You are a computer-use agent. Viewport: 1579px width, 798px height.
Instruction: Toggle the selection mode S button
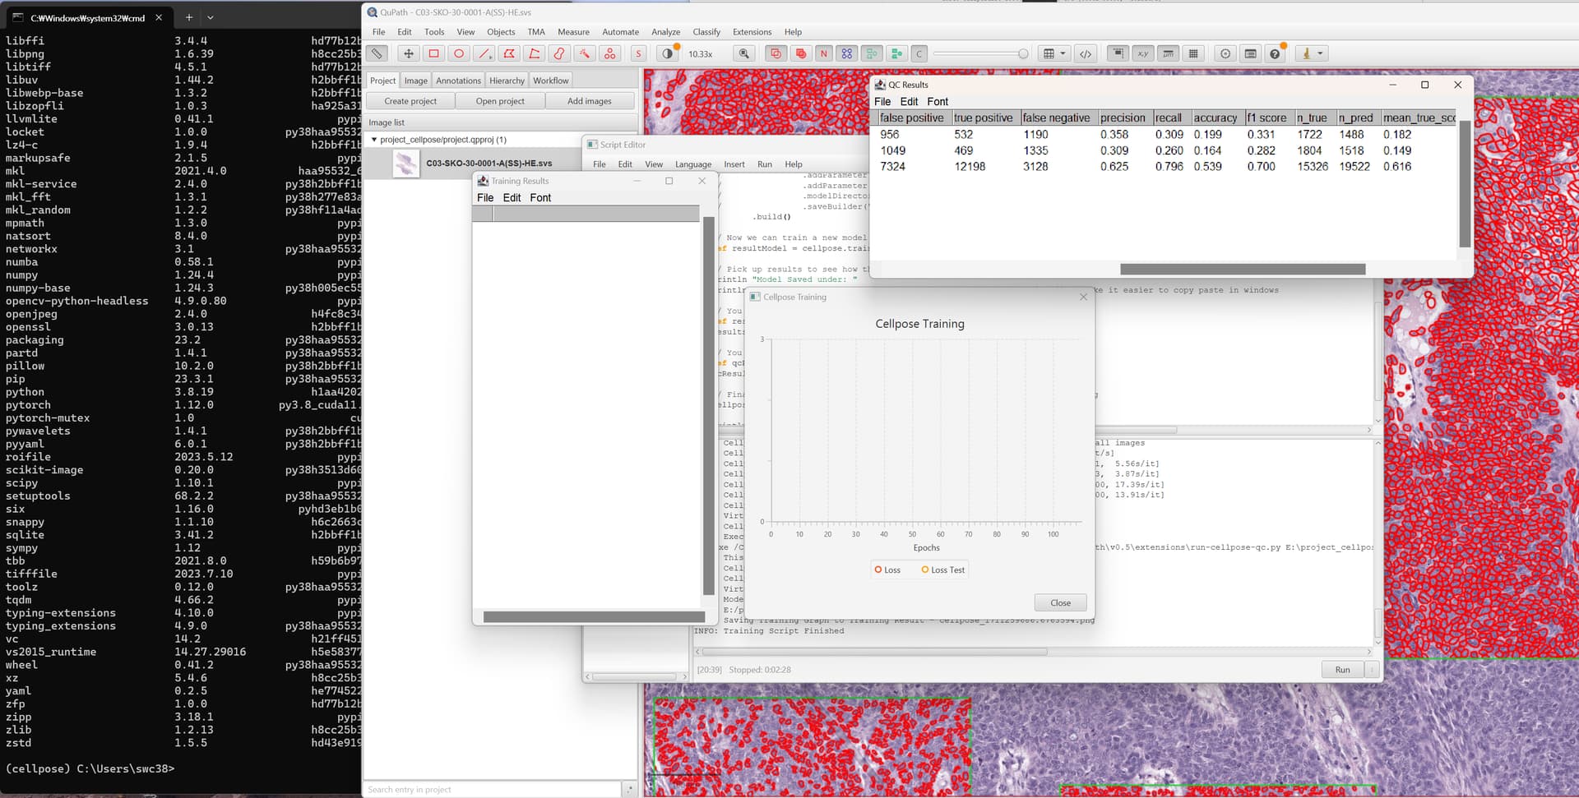click(x=638, y=53)
